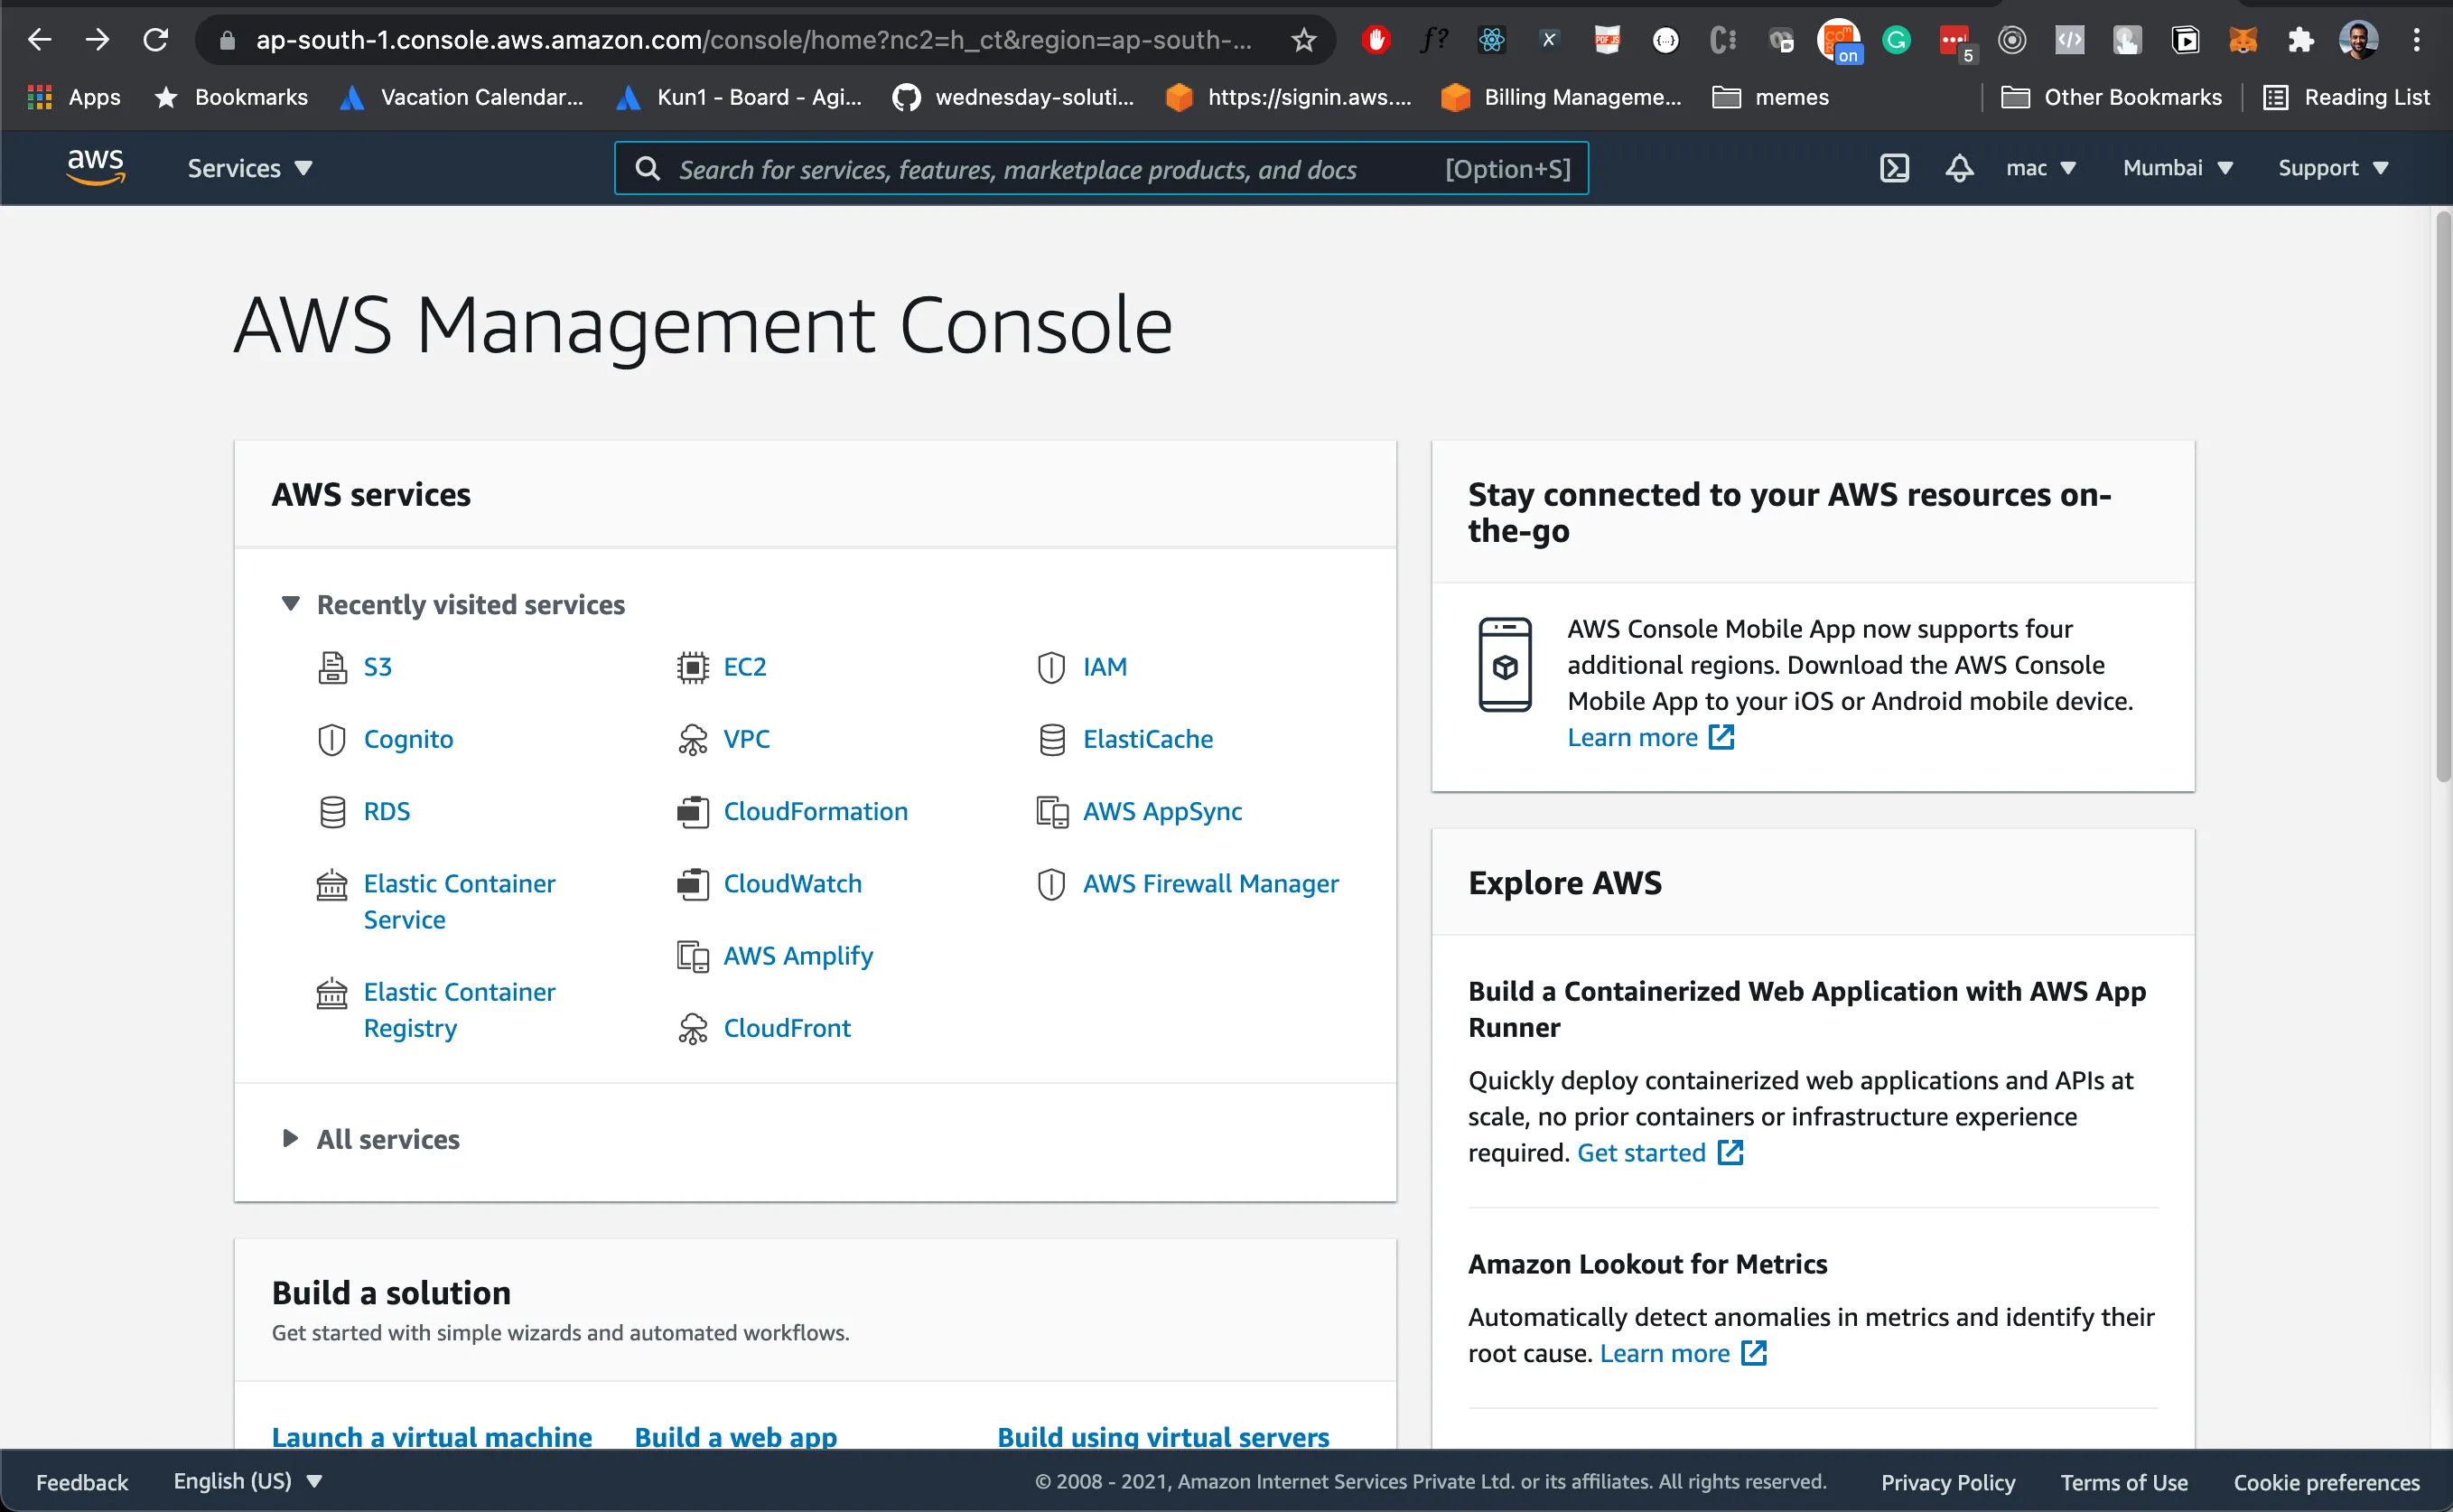Screen dimensions: 2453x1512
Task: Open the mac account dropdown
Action: point(2041,168)
